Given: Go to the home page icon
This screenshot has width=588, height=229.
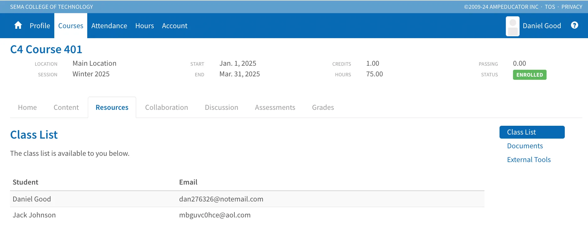Looking at the screenshot, I should pos(18,25).
